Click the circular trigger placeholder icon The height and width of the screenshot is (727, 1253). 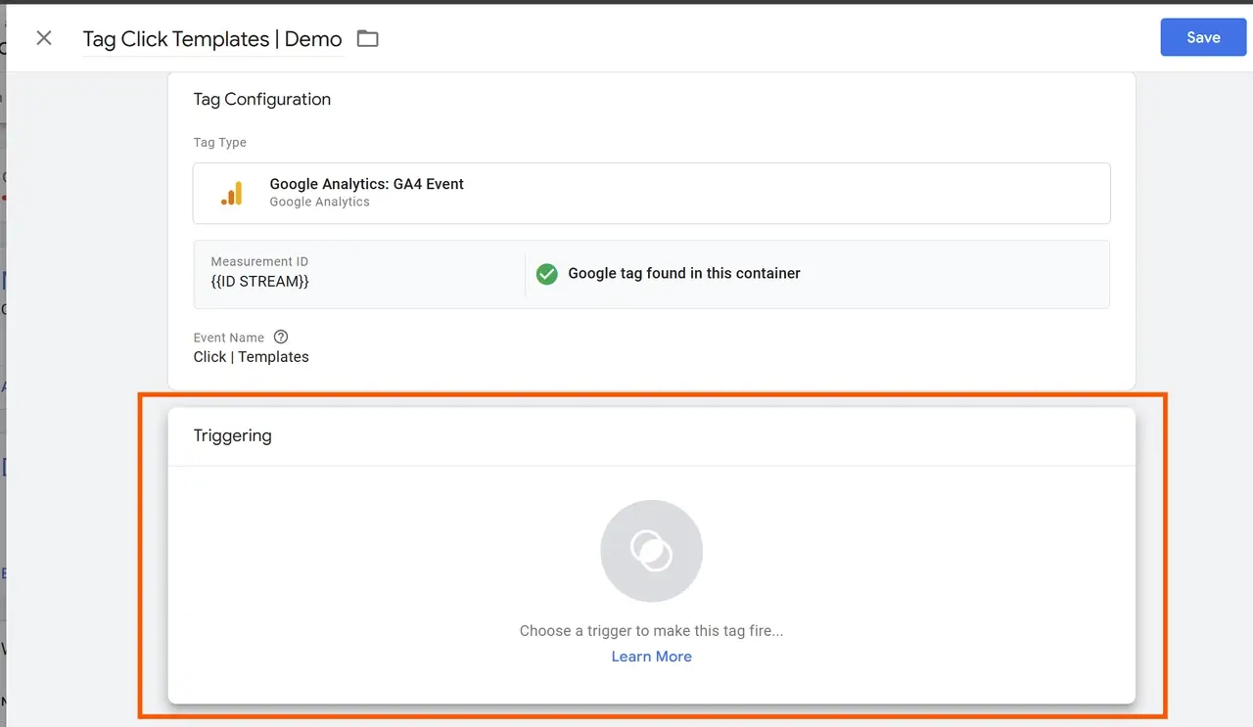pos(652,551)
